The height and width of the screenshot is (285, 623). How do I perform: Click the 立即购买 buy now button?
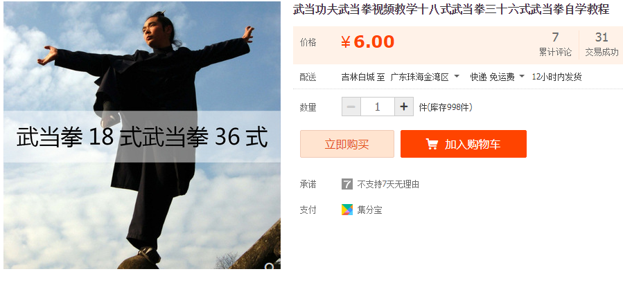(347, 144)
